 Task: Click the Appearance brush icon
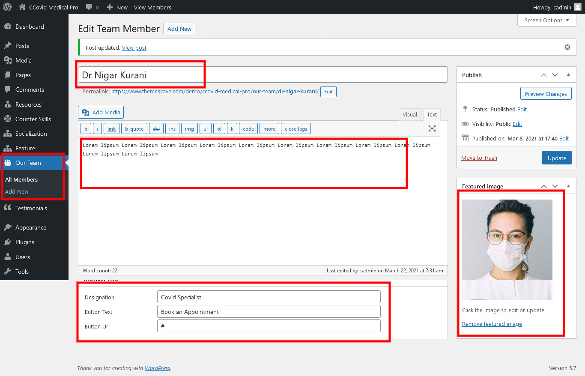(8, 227)
